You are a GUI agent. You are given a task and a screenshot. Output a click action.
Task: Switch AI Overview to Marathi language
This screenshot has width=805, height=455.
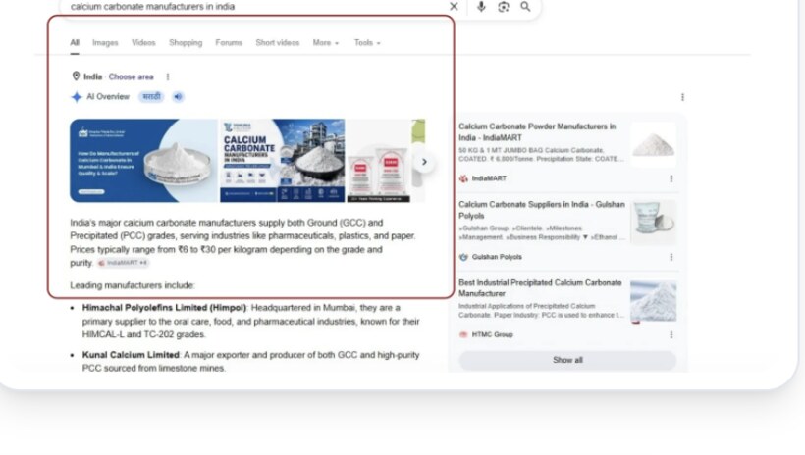pos(151,96)
